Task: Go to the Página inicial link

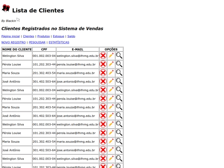Action: [x=10, y=36]
